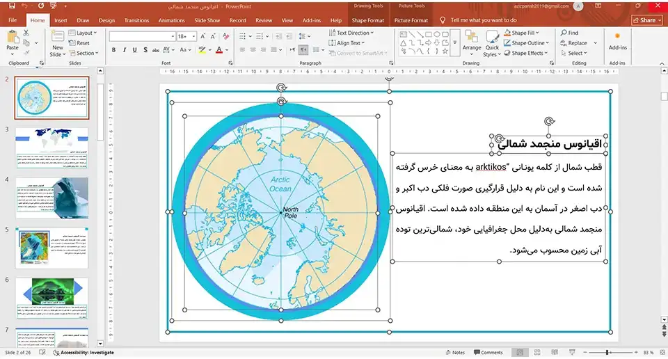Open Slide Sorter view from status bar
Screen dimensions: 668x359
(x=537, y=352)
